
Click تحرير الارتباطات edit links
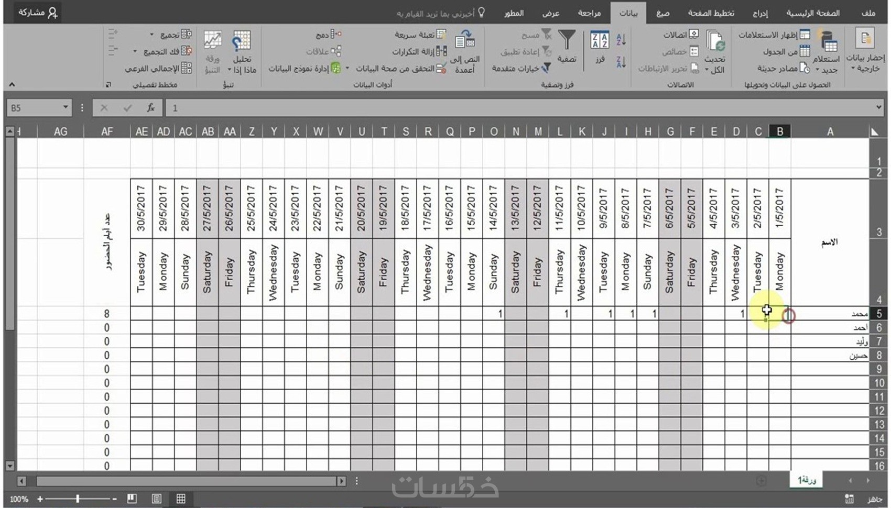point(668,68)
